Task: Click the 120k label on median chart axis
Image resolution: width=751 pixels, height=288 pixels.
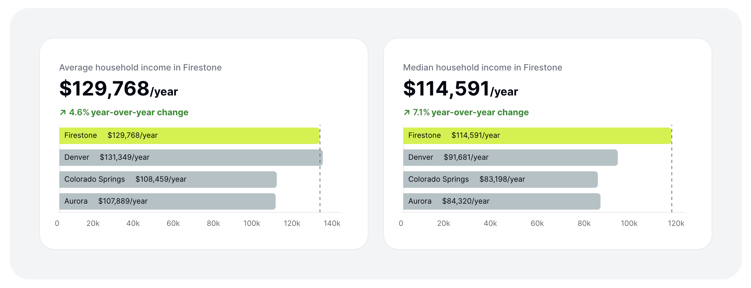Action: (x=676, y=223)
